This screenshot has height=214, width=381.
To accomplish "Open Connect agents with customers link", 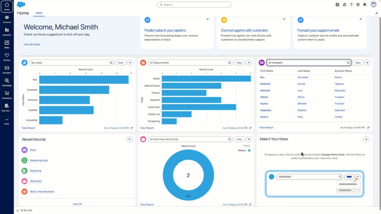I will click(x=244, y=30).
